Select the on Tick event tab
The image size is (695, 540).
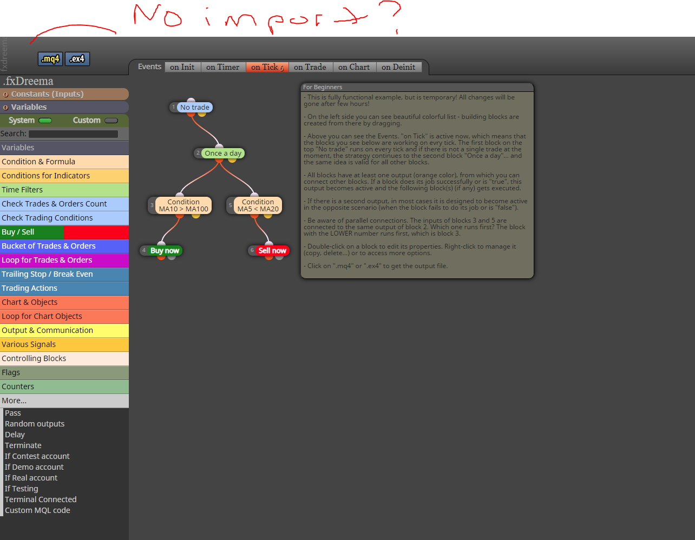pos(267,67)
